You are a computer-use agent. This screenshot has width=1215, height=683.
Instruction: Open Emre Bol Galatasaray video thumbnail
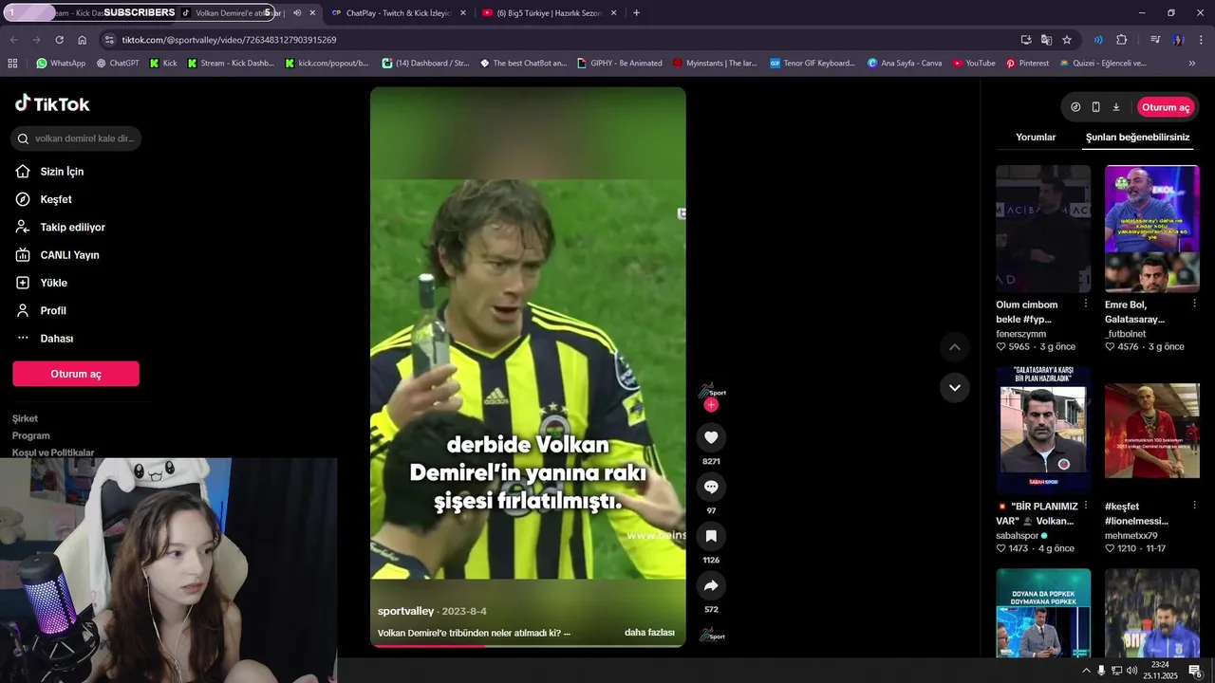[1152, 229]
